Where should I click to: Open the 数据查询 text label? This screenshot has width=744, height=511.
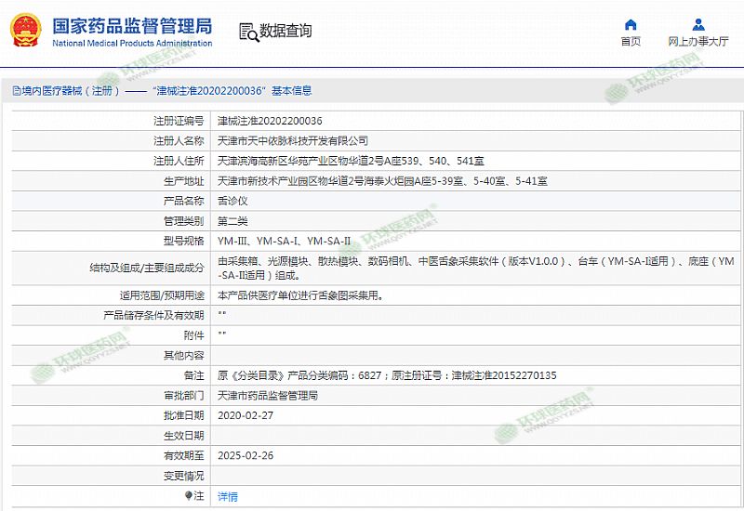point(286,32)
